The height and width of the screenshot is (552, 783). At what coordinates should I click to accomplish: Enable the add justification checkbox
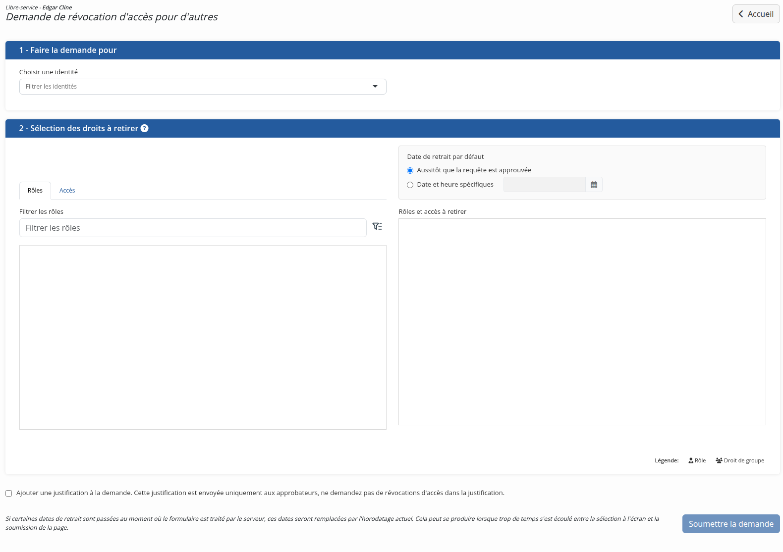coord(8,493)
